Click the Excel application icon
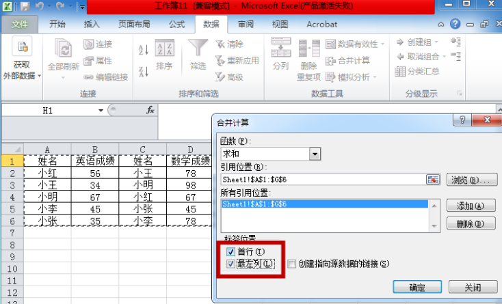The image size is (502, 304). point(8,6)
